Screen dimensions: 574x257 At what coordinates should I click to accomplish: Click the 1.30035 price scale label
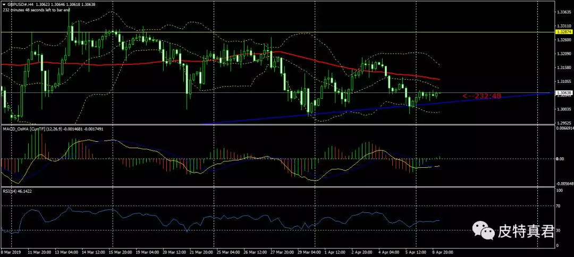[563, 110]
